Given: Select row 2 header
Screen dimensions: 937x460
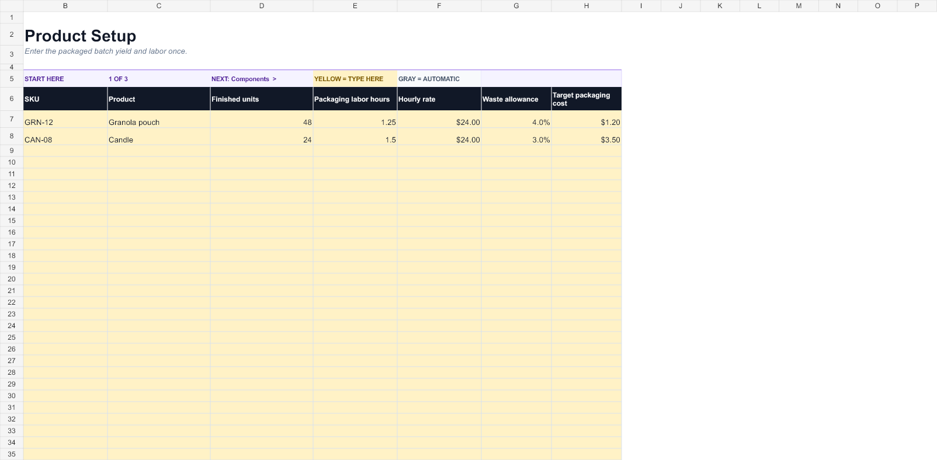Looking at the screenshot, I should pyautogui.click(x=12, y=34).
